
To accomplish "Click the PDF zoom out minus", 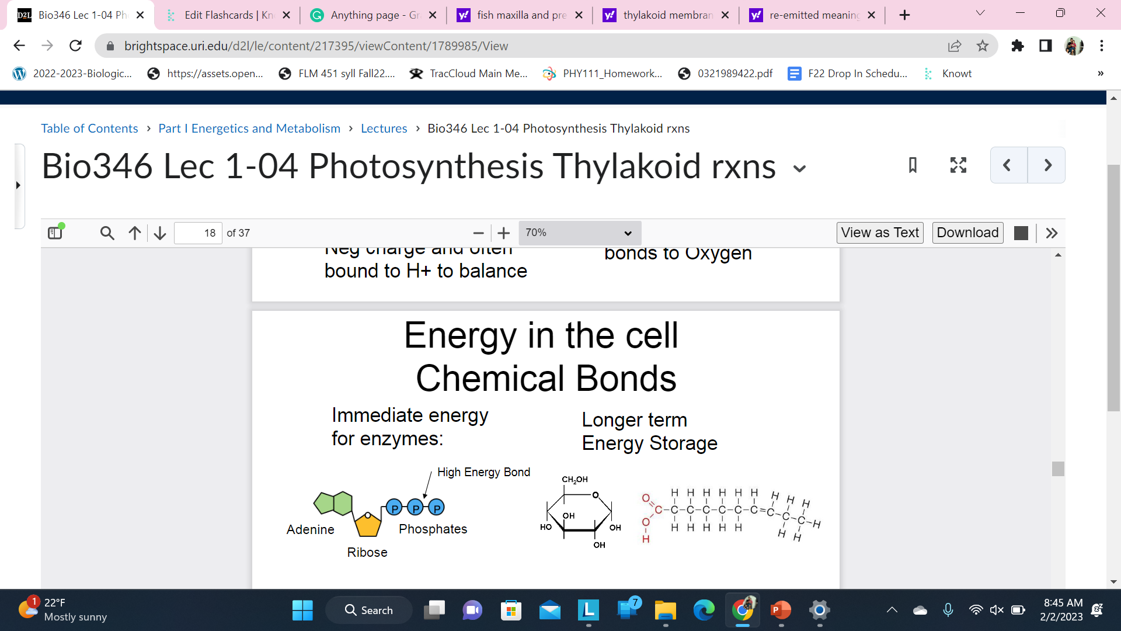I will click(x=478, y=233).
